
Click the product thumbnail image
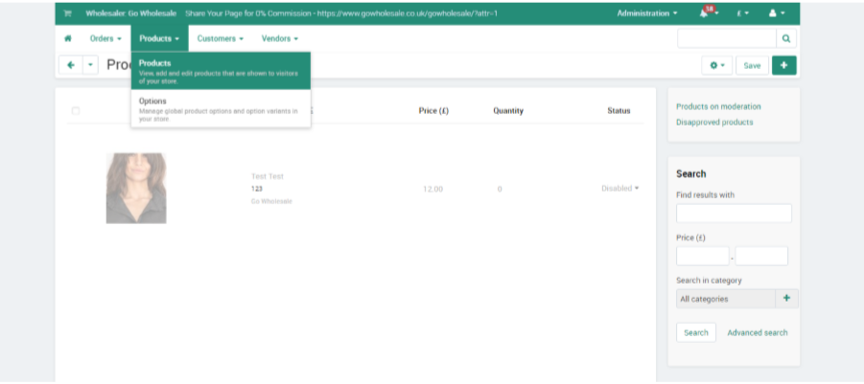(x=136, y=188)
